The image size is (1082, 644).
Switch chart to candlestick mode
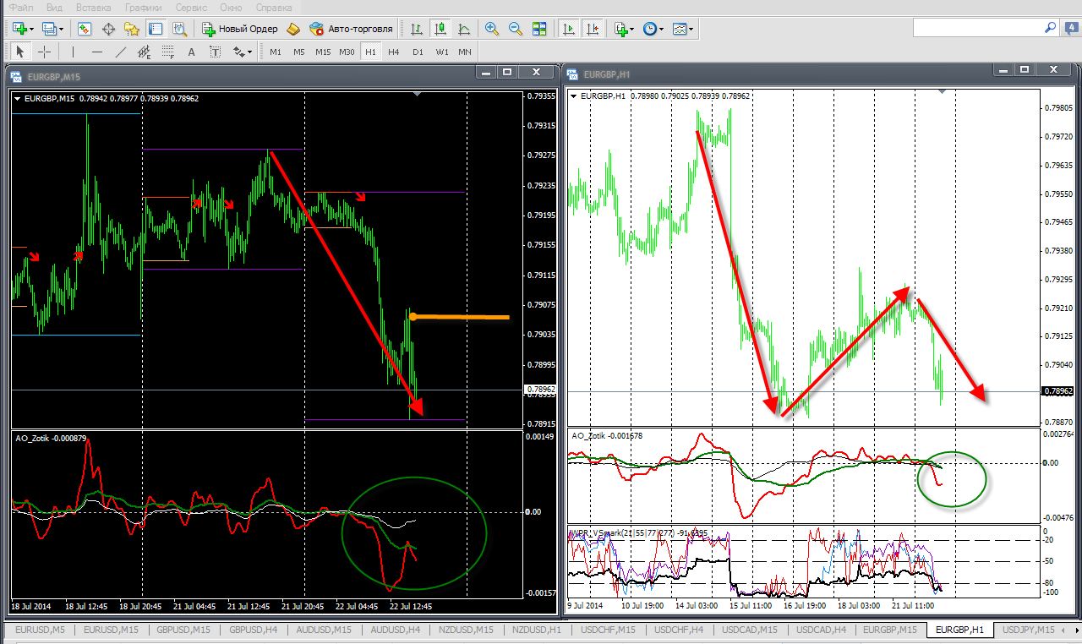click(440, 29)
